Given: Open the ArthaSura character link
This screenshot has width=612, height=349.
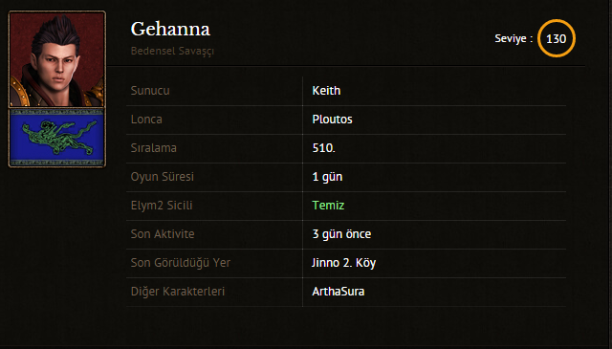Looking at the screenshot, I should [x=338, y=292].
